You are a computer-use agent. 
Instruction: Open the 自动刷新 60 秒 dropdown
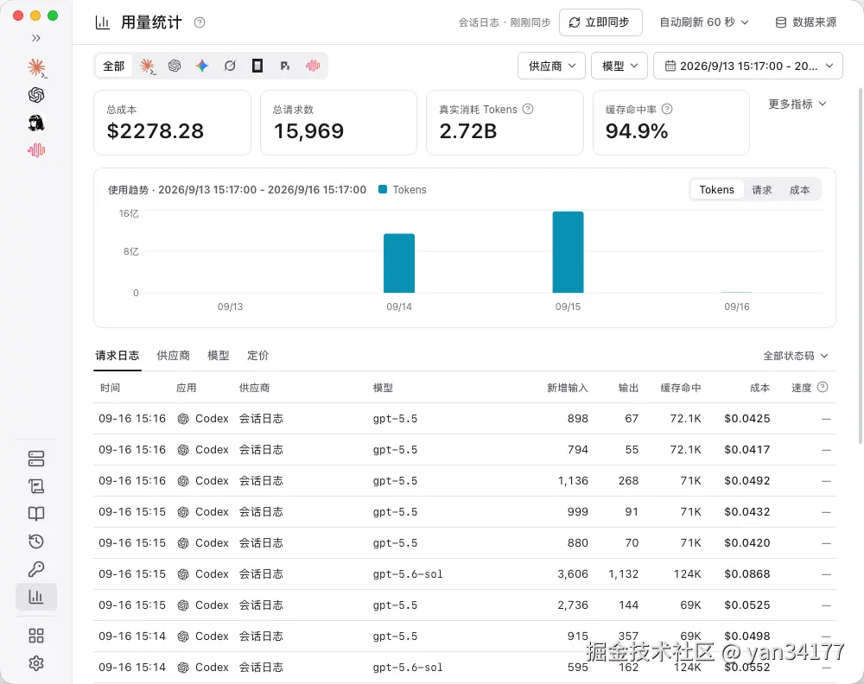[x=704, y=22]
